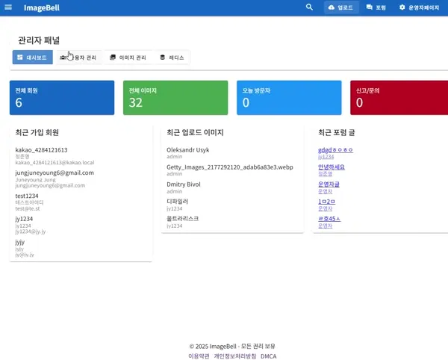
Task: Select the 대시보드 dashboard tab
Action: (x=32, y=58)
